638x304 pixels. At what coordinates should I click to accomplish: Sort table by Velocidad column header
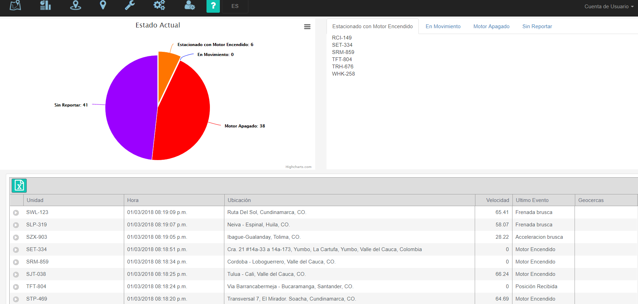(x=497, y=200)
